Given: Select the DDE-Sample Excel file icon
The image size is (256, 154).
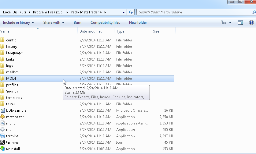Looking at the screenshot, I should 2,110.
